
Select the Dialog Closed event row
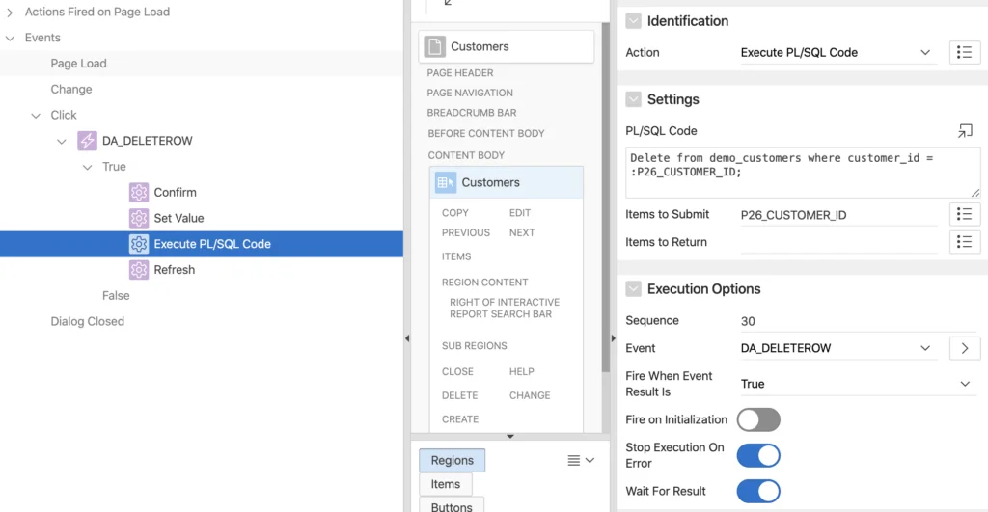[202, 321]
